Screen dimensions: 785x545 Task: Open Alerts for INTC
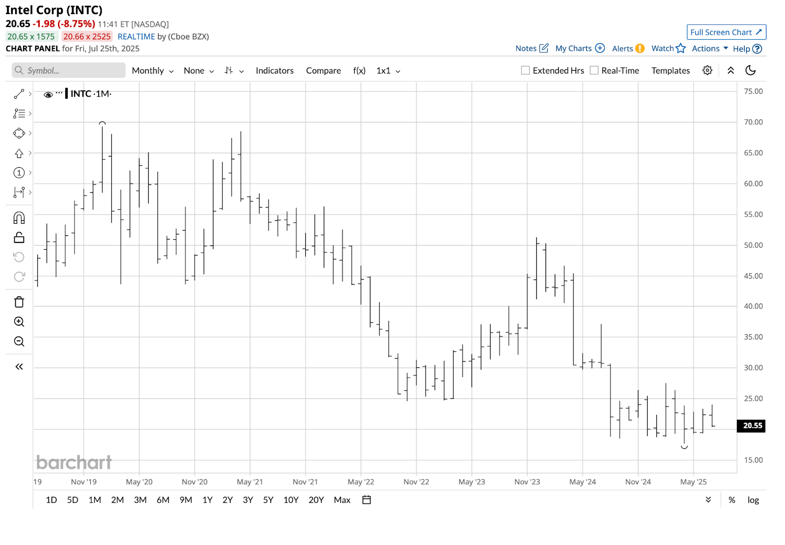(x=628, y=49)
